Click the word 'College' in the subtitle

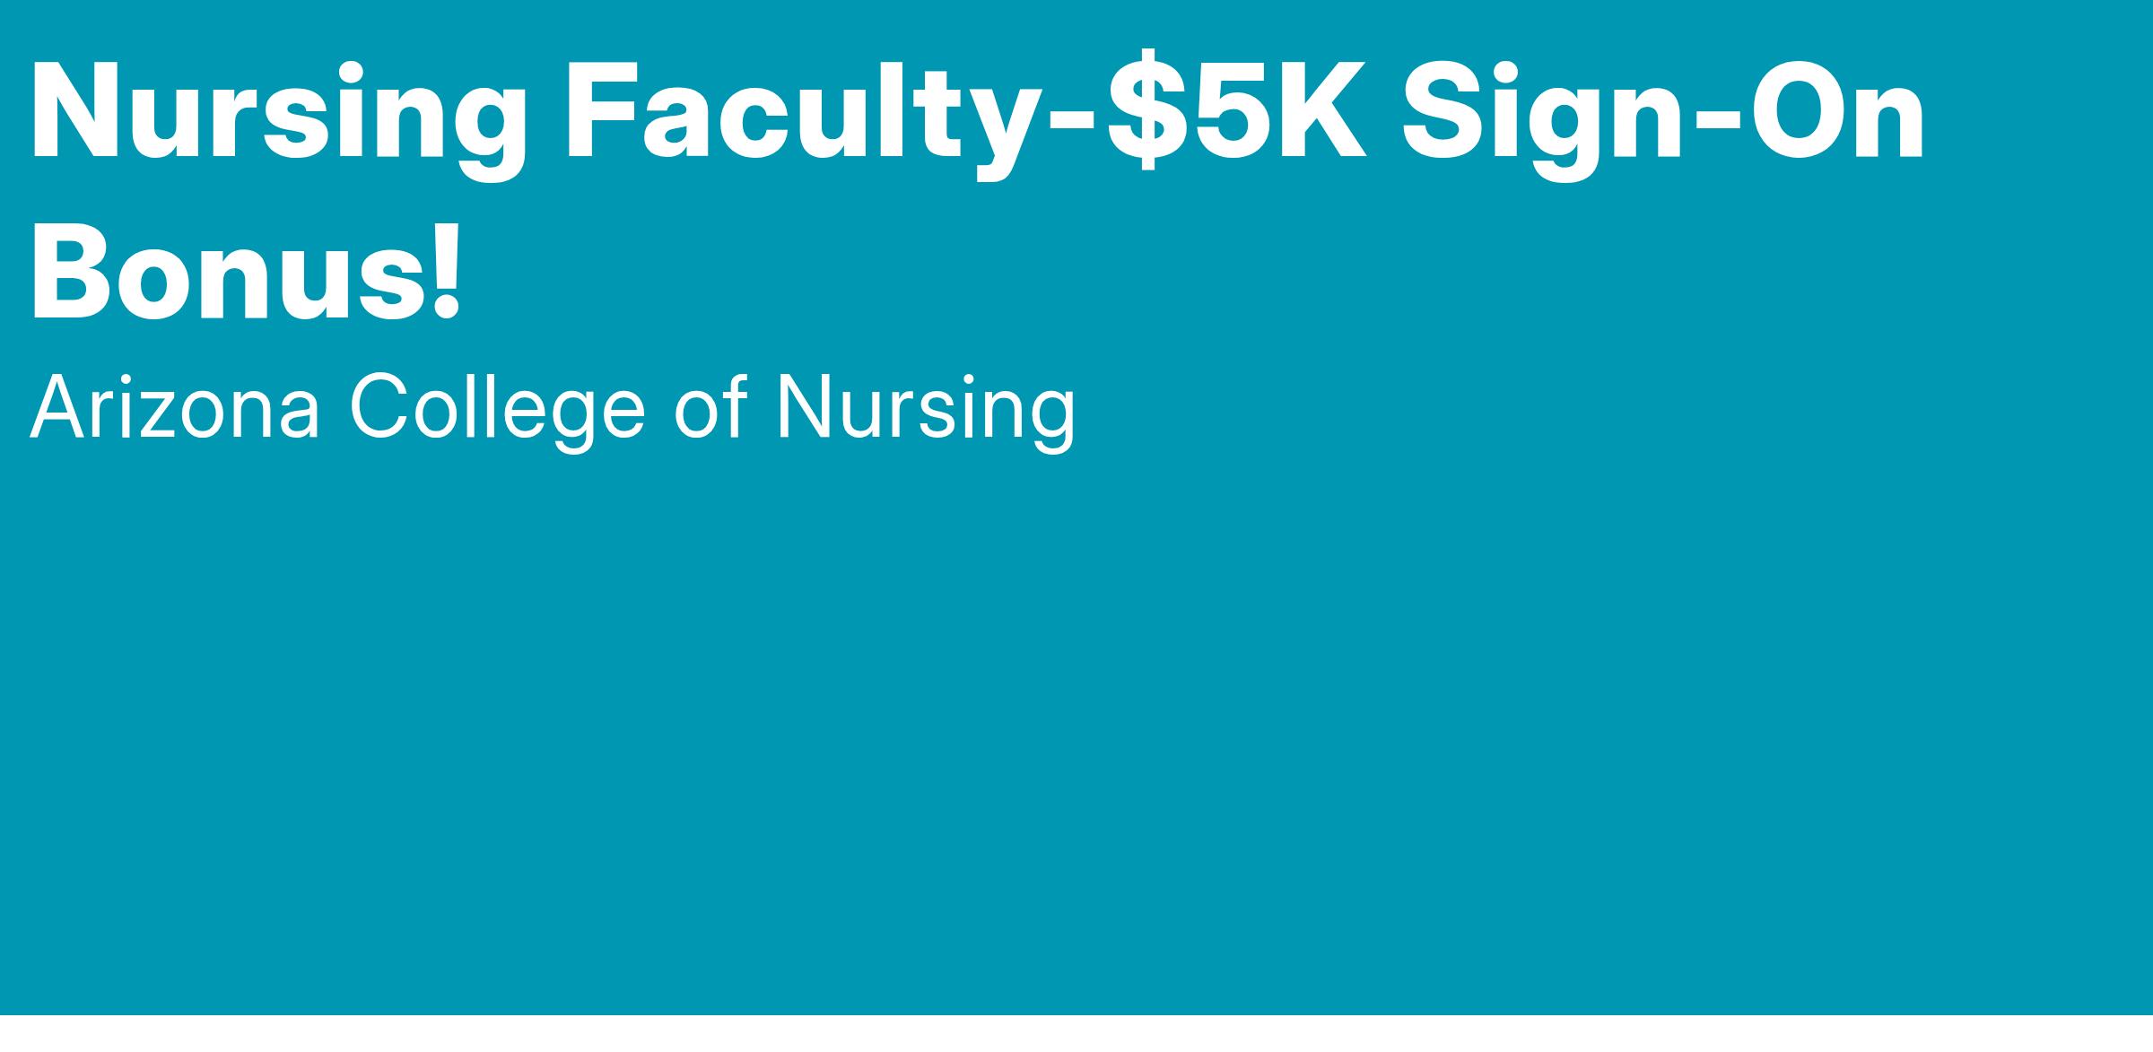click(x=498, y=408)
